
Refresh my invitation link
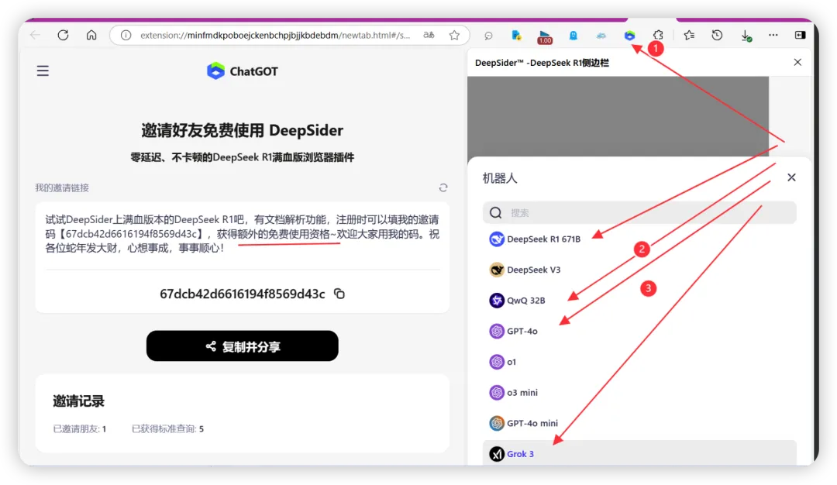[x=443, y=187]
